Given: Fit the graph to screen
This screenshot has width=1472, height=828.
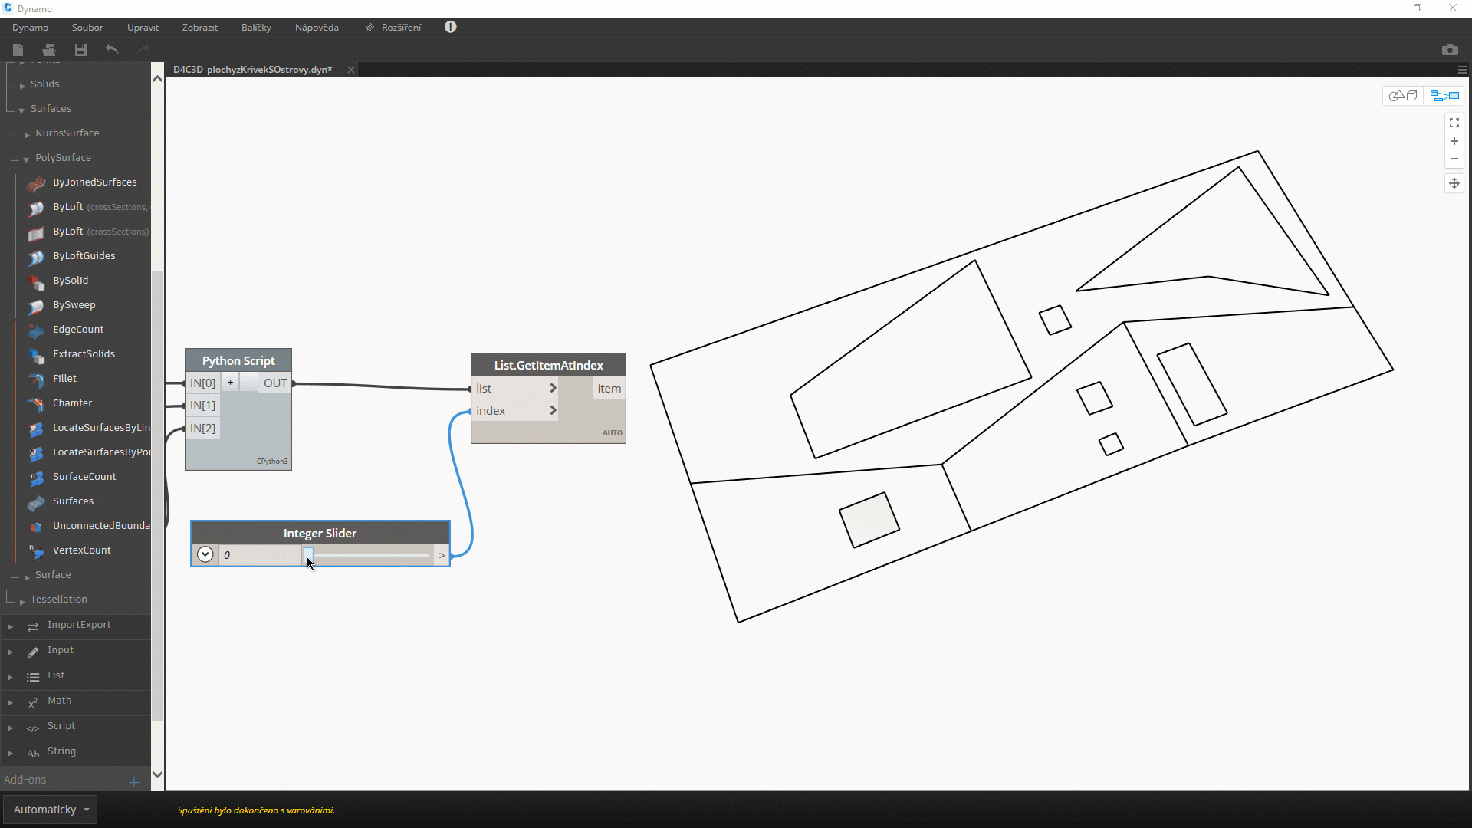Looking at the screenshot, I should [x=1454, y=122].
